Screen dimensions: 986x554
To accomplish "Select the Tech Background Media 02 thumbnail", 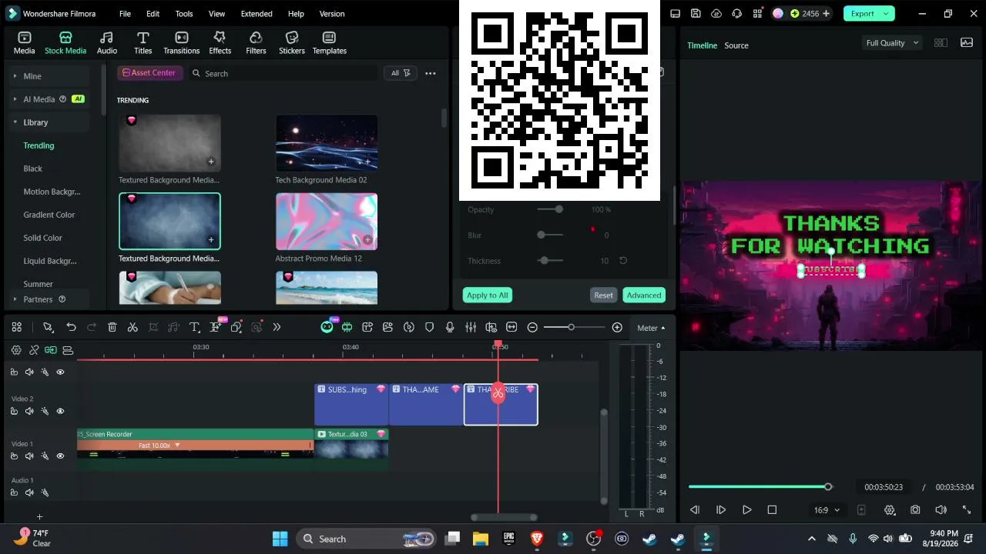I will tap(327, 143).
